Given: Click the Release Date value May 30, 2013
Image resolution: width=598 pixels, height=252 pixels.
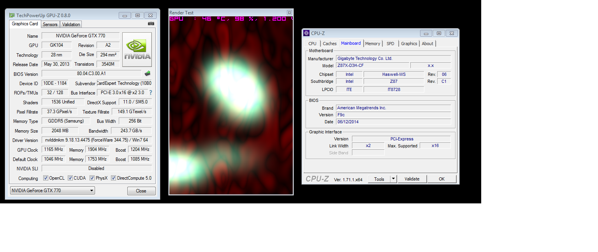Looking at the screenshot, I should 56,64.
